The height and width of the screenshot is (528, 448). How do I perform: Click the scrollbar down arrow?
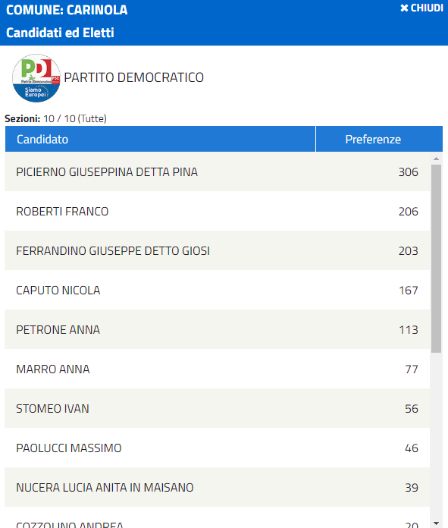436,523
